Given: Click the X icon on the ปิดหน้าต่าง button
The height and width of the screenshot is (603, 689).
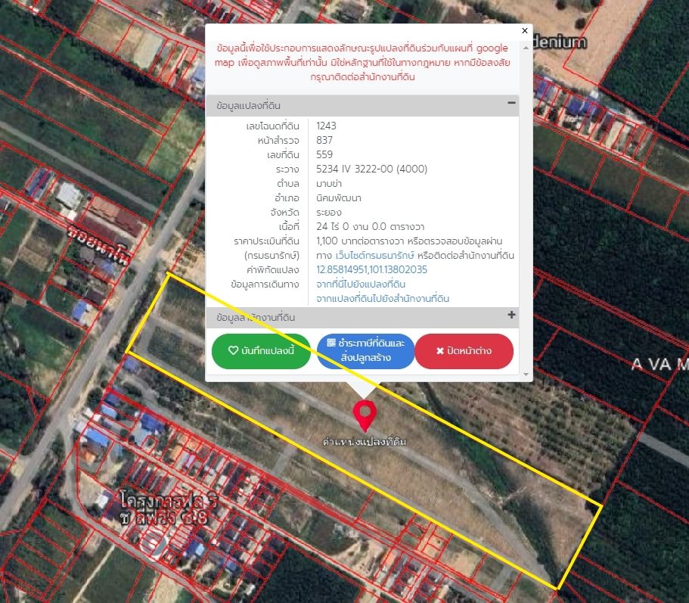Looking at the screenshot, I should tap(440, 351).
